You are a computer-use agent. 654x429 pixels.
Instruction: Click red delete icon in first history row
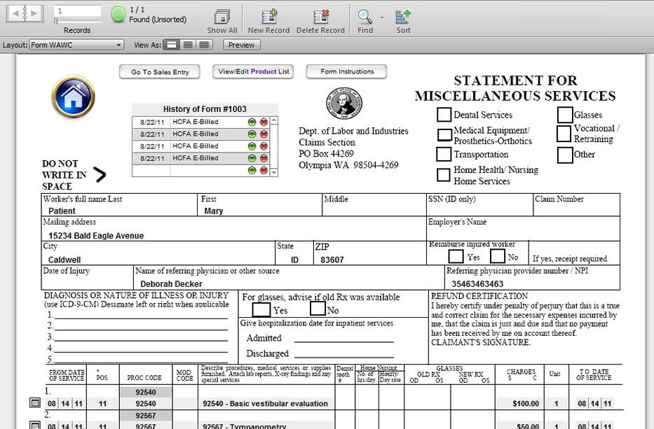(x=264, y=122)
